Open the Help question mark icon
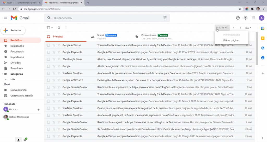The image size is (267, 142). click(x=238, y=18)
